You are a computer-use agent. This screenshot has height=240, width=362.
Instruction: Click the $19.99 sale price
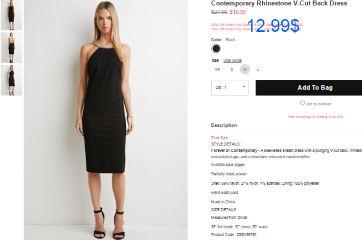pos(238,12)
